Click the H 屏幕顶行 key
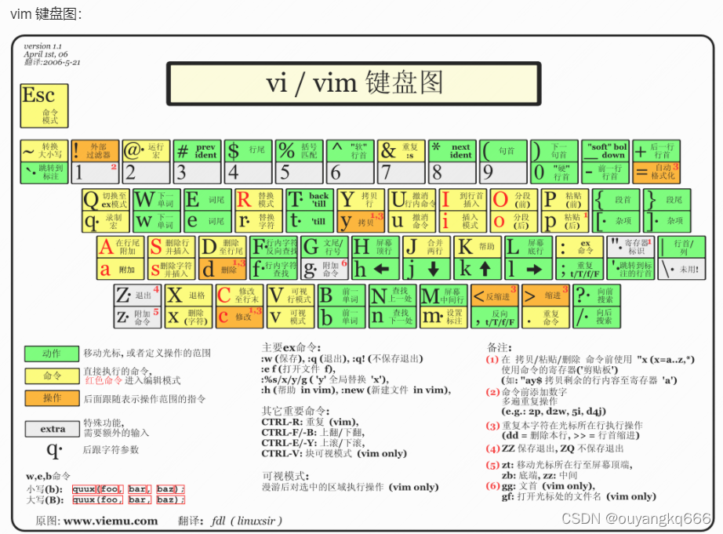 point(376,247)
